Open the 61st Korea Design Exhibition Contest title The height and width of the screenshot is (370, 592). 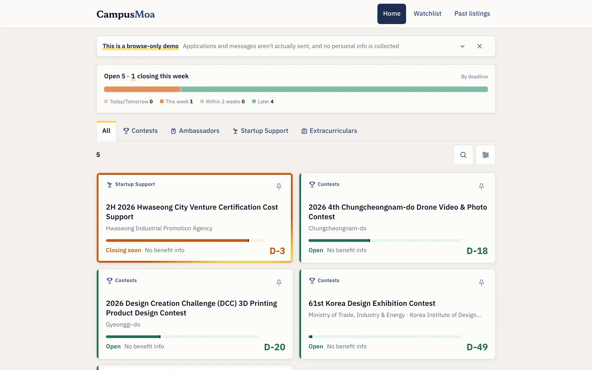tap(372, 303)
